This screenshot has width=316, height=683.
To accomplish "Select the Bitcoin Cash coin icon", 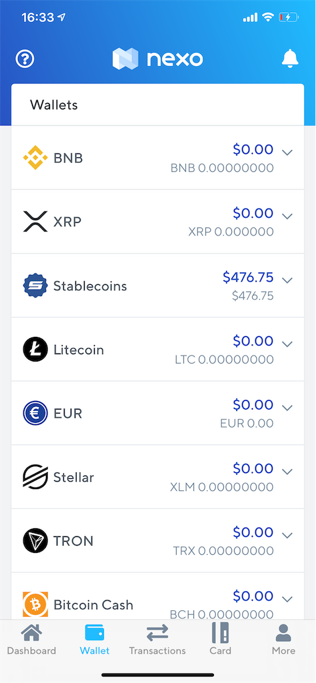I will (35, 604).
